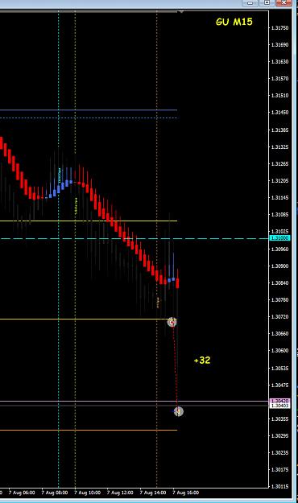
Task: Click the 1.30900 price axis value
Action: pos(279,266)
